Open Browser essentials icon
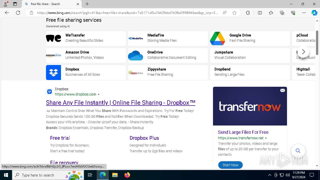The image size is (320, 180). 293,13
